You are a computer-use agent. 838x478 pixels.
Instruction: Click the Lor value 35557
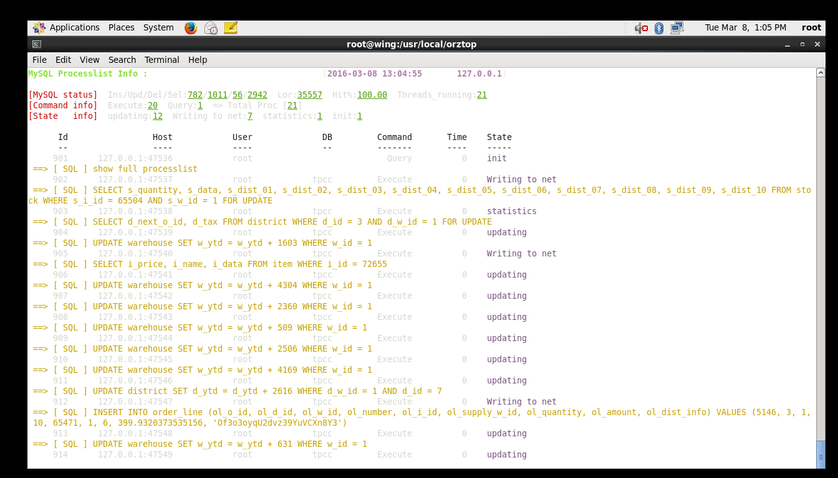310,95
